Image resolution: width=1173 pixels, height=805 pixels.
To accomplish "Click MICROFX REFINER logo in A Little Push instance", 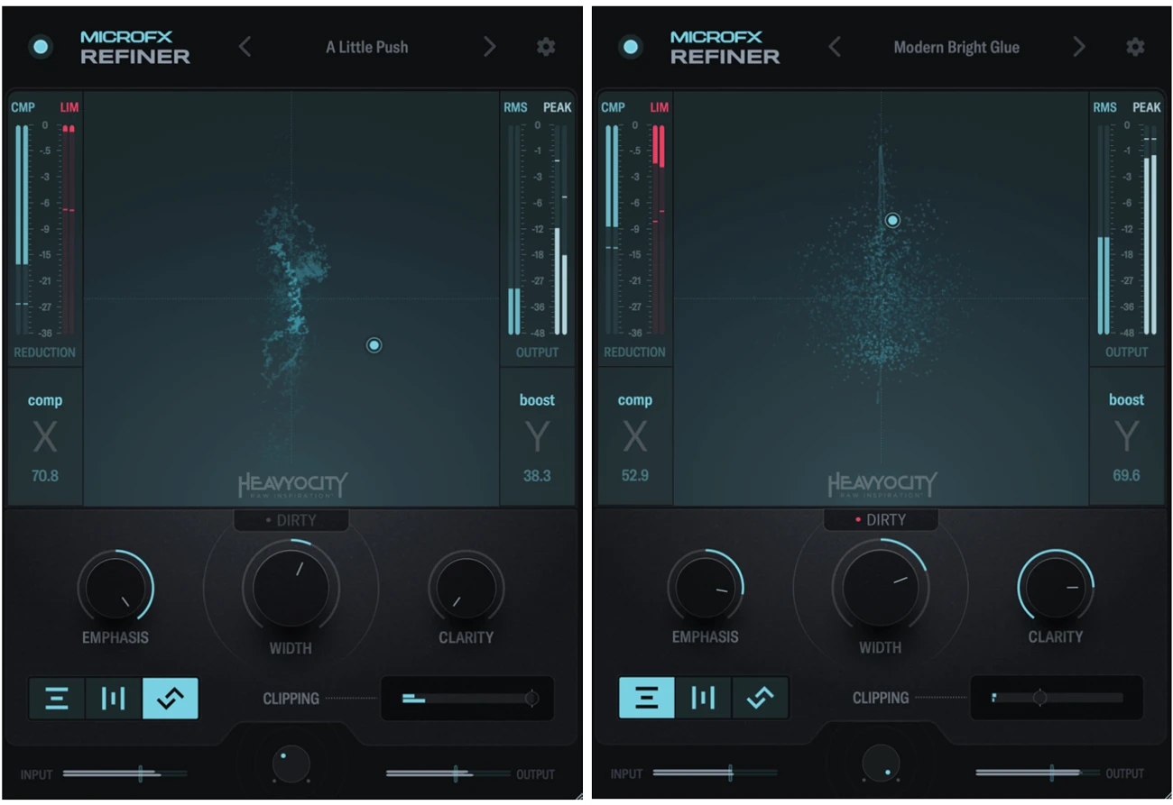I will click(x=135, y=47).
